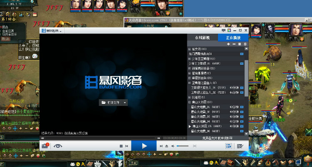
Task: Click blue badge on 龙门镖局预告片01 row
Action: [242, 54]
